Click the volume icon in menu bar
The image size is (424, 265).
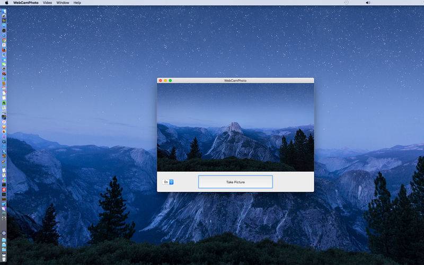click(368, 3)
